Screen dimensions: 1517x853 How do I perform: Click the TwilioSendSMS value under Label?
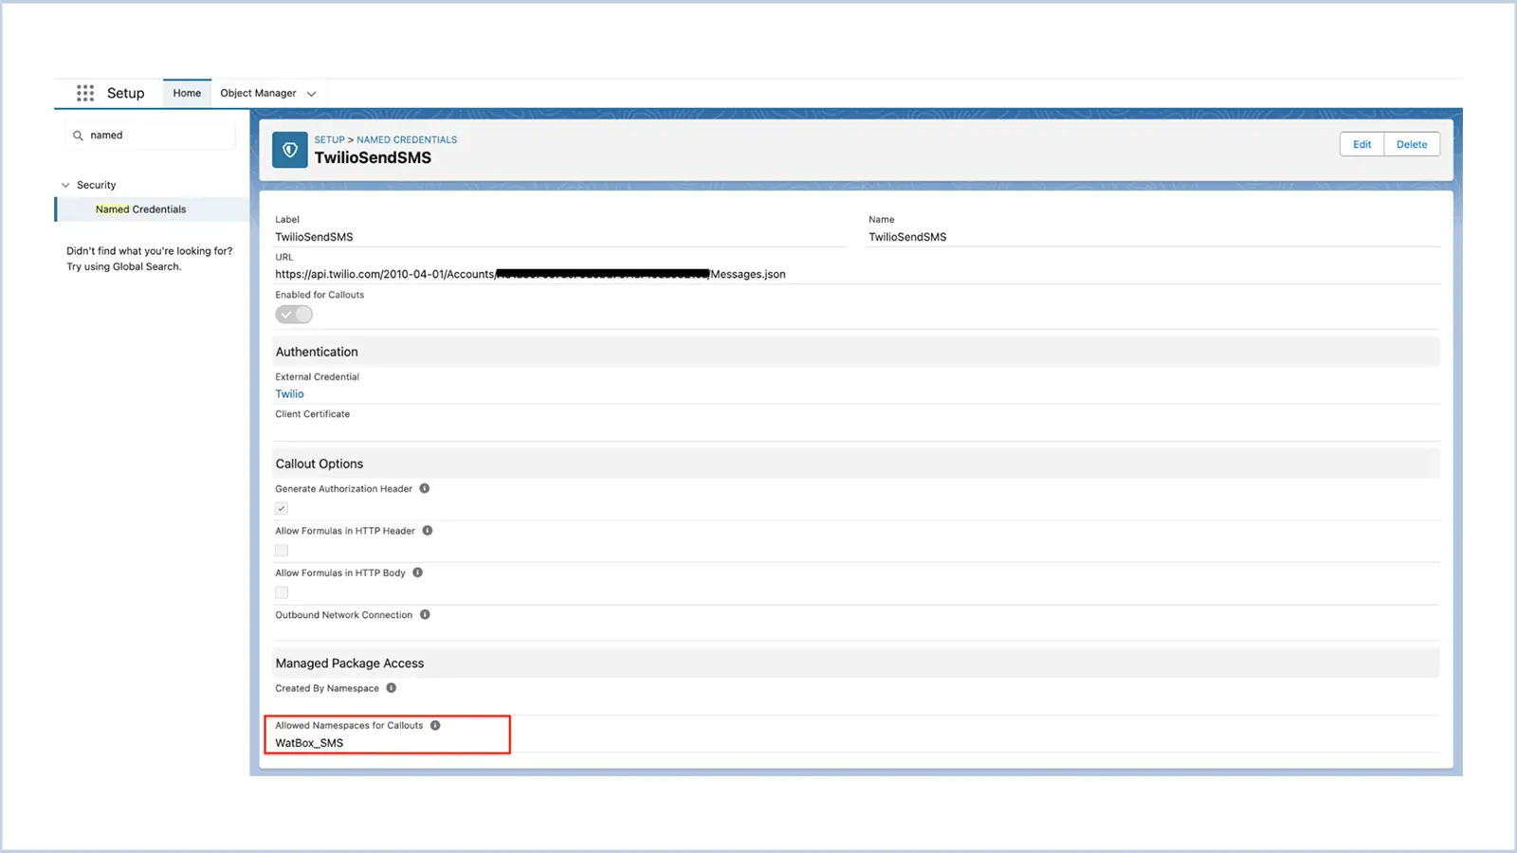tap(314, 237)
